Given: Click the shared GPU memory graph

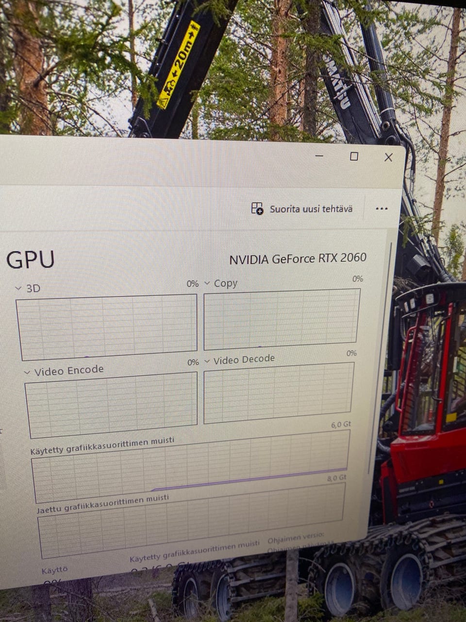Looking at the screenshot, I should tap(191, 520).
